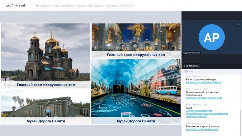Image resolution: width=242 pixels, height=136 pixels.
Task: Open the kandagar.com/turs/reklamniki link
Action: (x=202, y=129)
